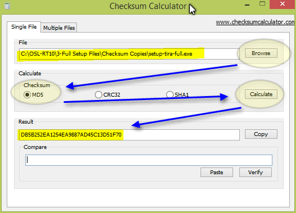Paste into the compare field
This screenshot has width=296, height=213.
217,172
